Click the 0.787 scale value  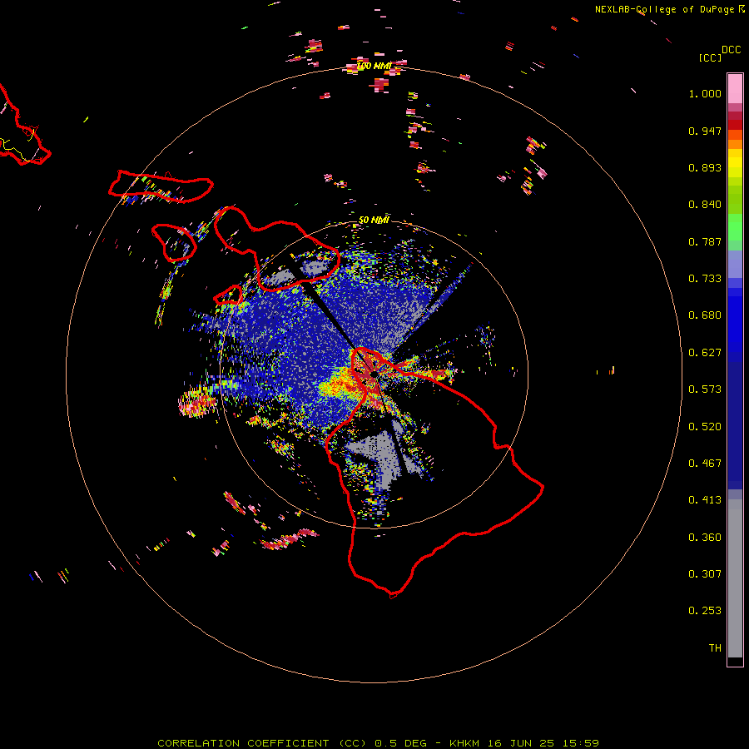(705, 241)
